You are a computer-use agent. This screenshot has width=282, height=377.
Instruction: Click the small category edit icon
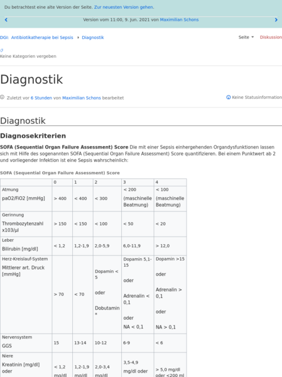(x=2, y=50)
